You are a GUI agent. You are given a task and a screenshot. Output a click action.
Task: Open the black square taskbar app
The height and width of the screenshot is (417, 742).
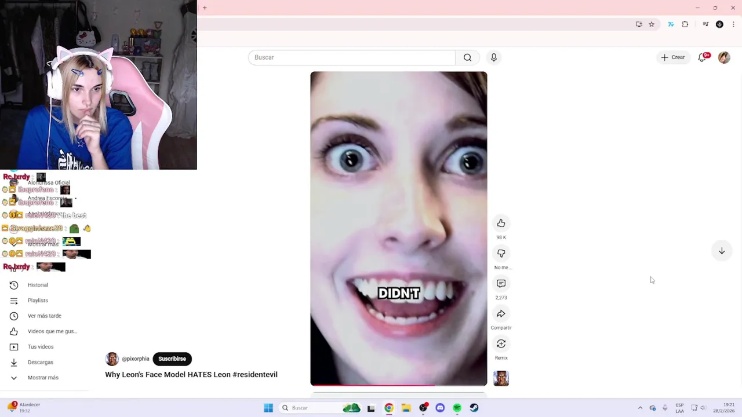pyautogui.click(x=371, y=408)
